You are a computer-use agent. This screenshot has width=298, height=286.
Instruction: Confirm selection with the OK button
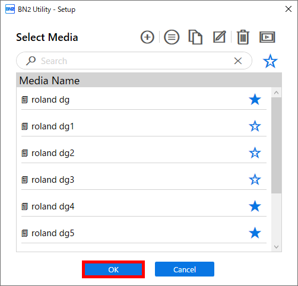click(x=113, y=269)
